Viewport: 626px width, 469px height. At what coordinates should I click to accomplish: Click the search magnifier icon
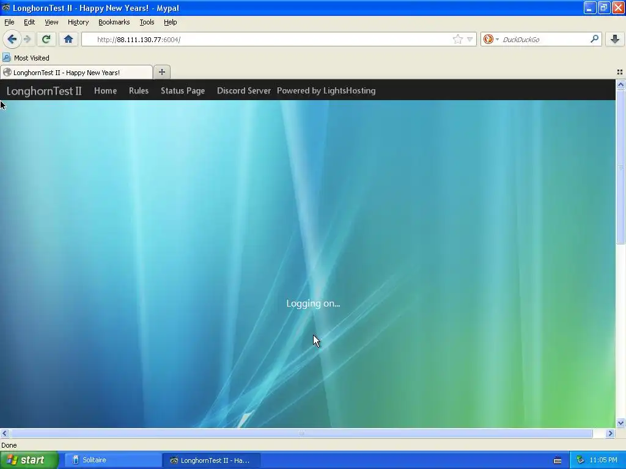[x=594, y=39]
